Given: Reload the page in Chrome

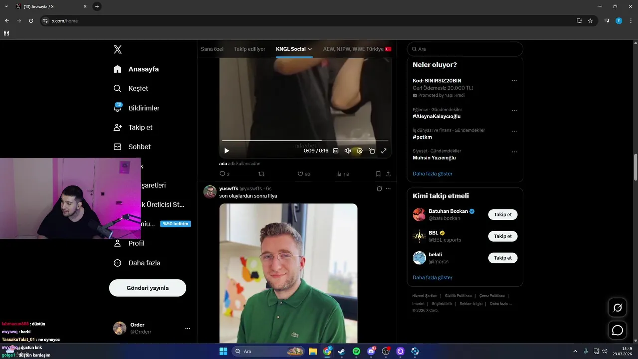Looking at the screenshot, I should (x=31, y=21).
